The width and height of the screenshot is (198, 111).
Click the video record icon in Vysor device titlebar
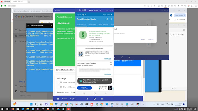pyautogui.click(x=92, y=10)
